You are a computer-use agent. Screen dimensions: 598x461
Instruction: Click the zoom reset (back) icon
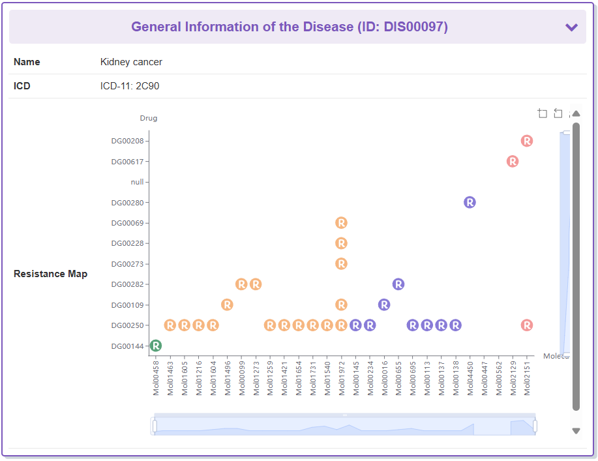[x=558, y=113]
